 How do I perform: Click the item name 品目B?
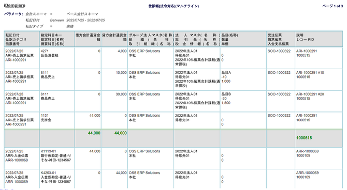(226, 94)
